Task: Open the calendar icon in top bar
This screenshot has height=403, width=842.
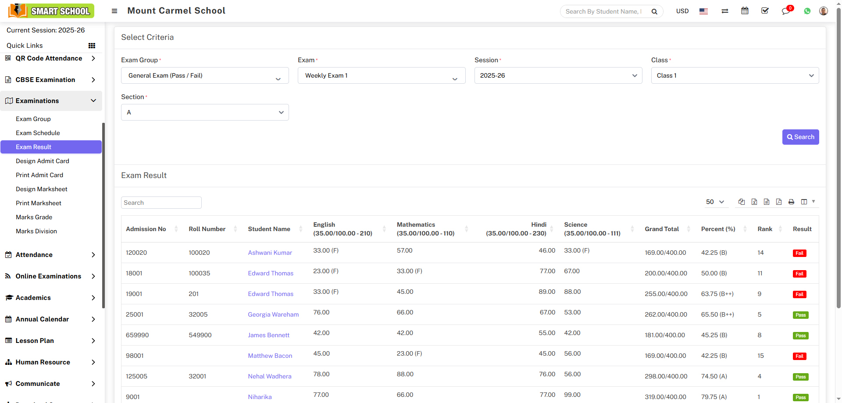Action: point(745,11)
